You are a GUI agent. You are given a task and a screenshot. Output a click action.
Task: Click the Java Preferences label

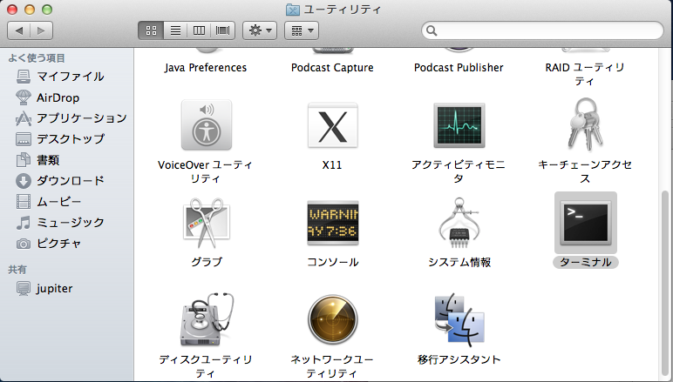tap(206, 68)
